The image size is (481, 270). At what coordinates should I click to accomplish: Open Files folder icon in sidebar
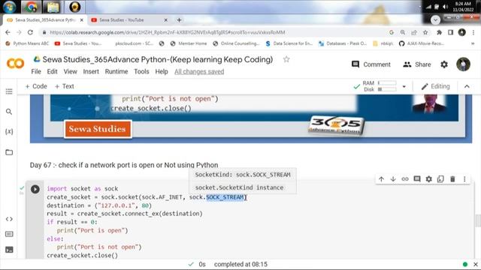9,152
